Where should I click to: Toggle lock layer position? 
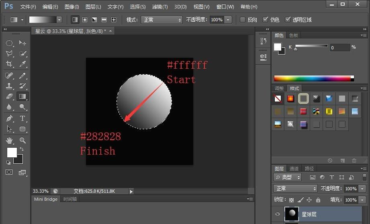309,200
